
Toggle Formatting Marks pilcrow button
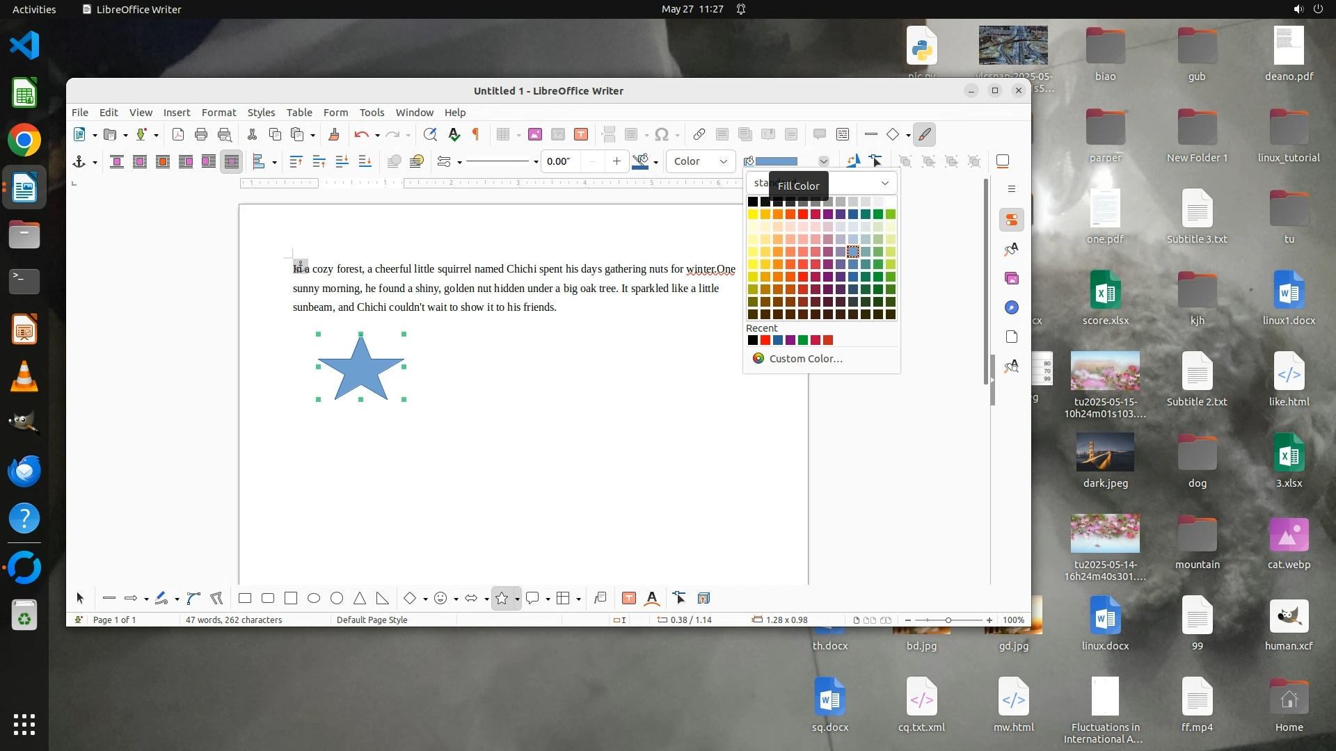(476, 134)
